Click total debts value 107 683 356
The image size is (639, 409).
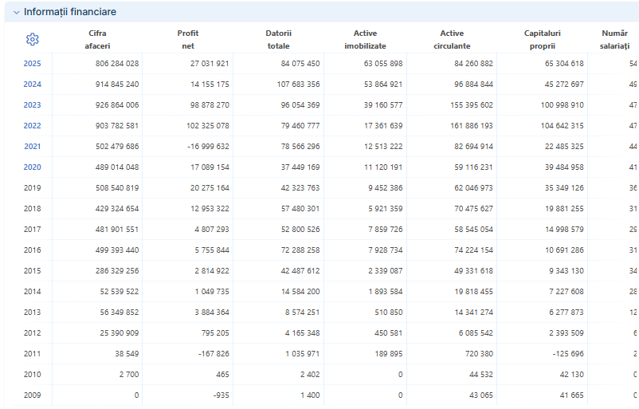(x=298, y=85)
